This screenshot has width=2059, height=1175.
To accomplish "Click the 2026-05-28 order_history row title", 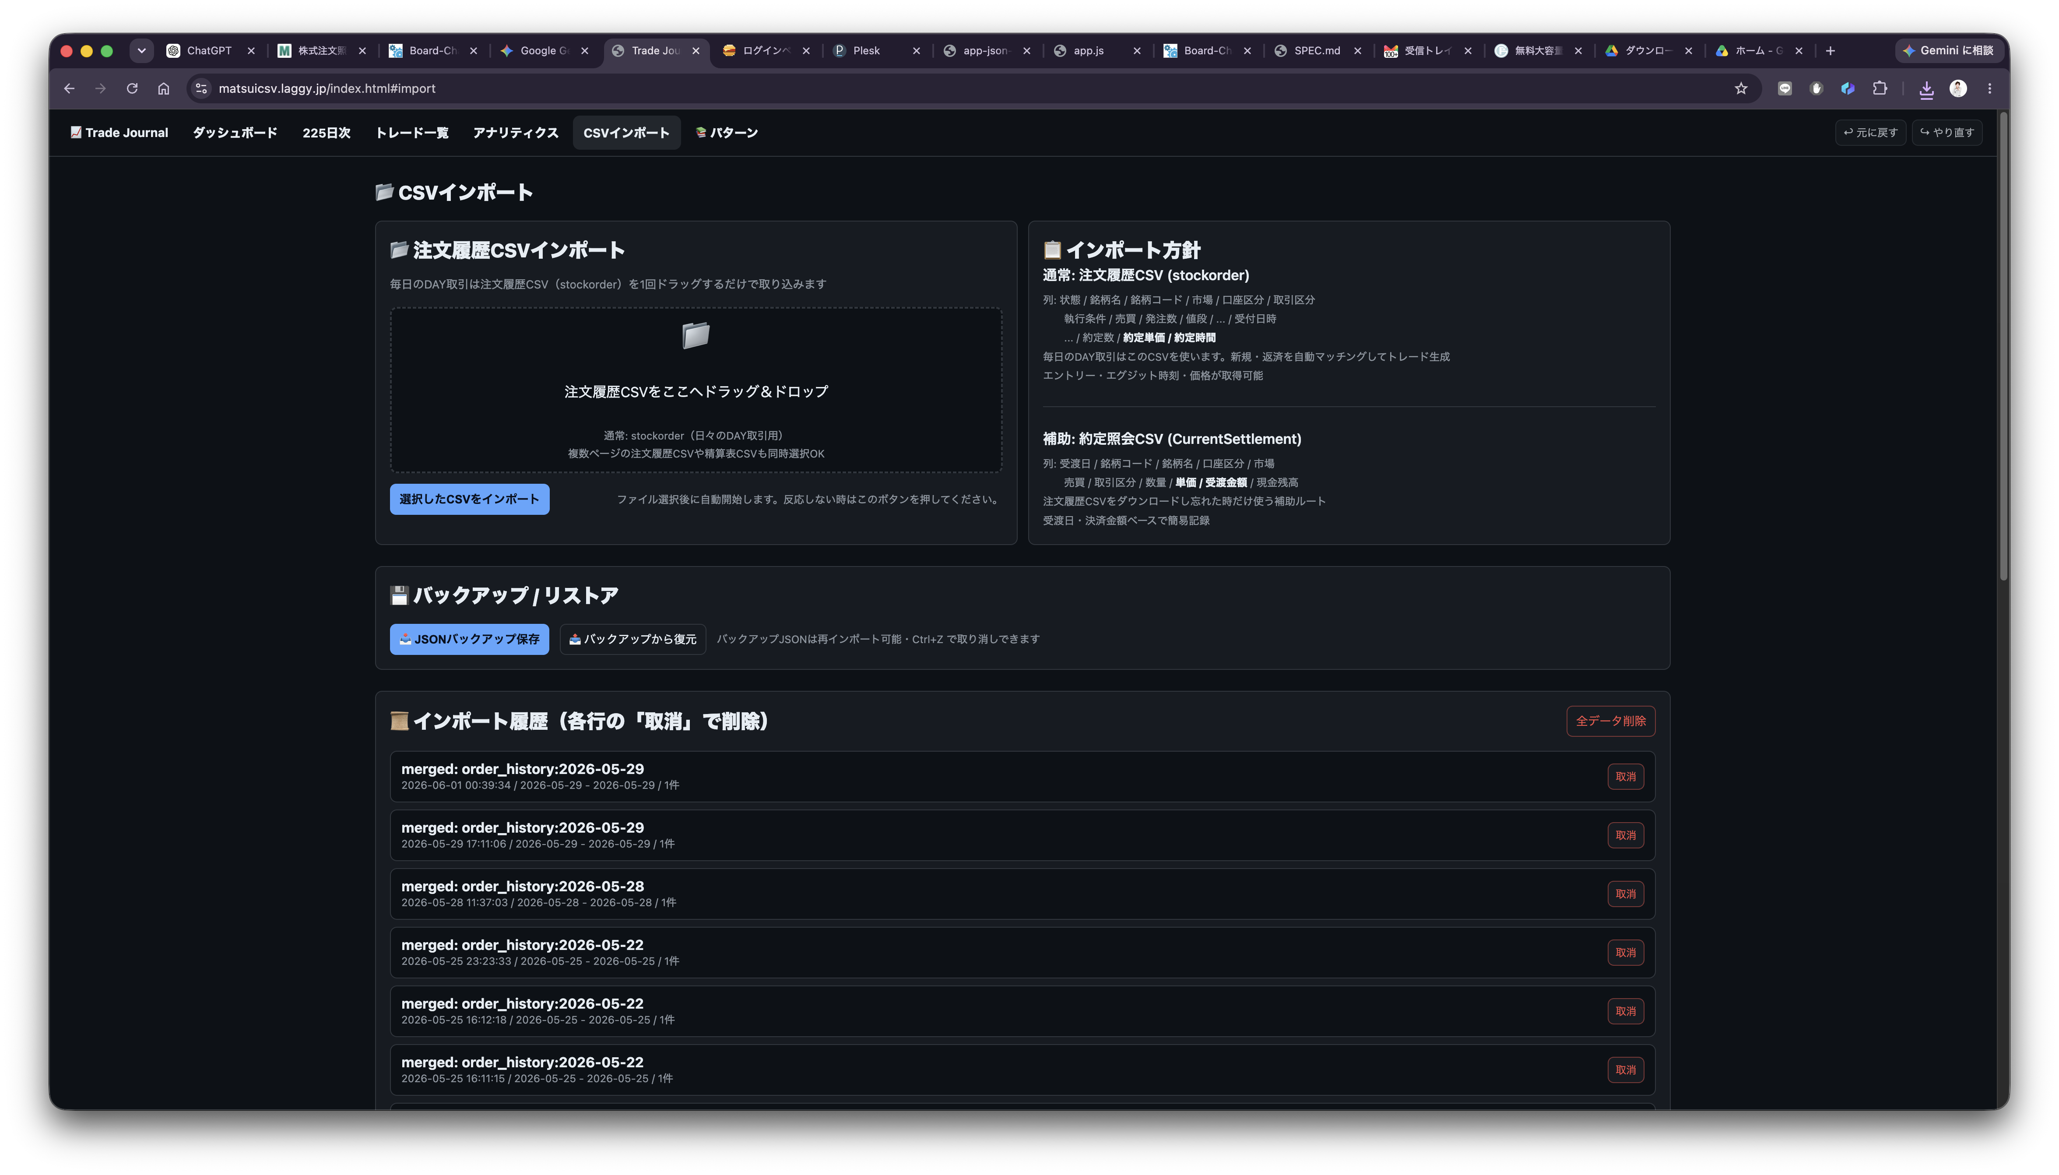I will click(x=522, y=886).
